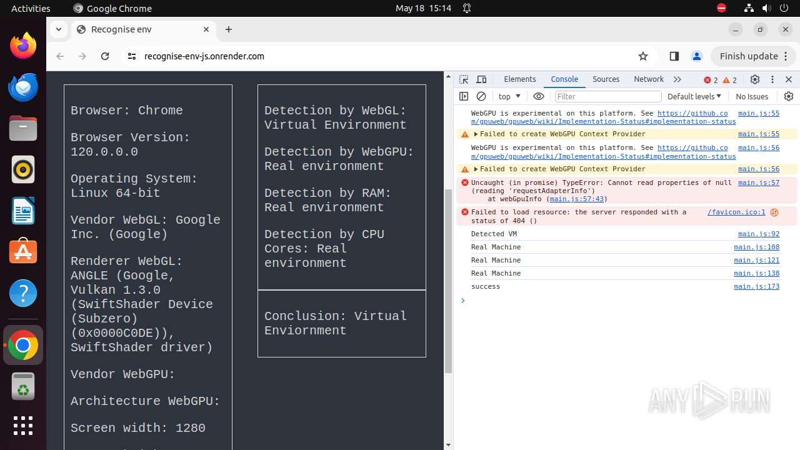Show more DevTools tabs via chevrons
The height and width of the screenshot is (450, 800).
tap(677, 79)
